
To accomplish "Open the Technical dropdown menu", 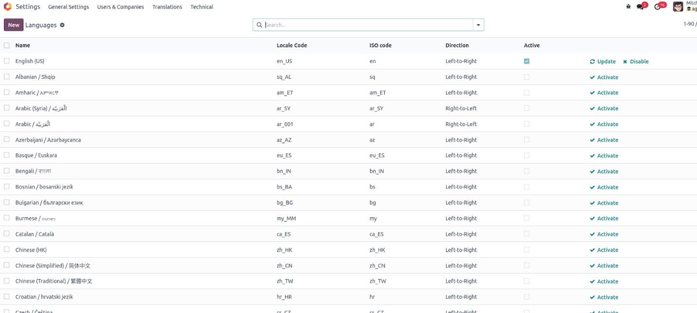I will click(x=202, y=7).
